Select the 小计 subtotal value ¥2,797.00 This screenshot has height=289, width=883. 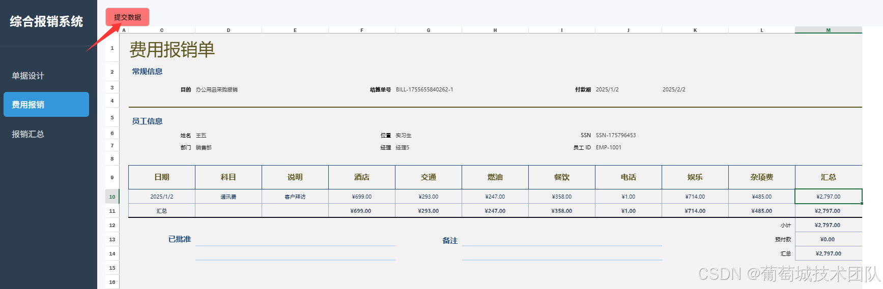pos(829,225)
